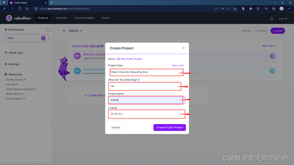Click the browser read aloud icon
The image size is (294, 165).
[x=216, y=8]
